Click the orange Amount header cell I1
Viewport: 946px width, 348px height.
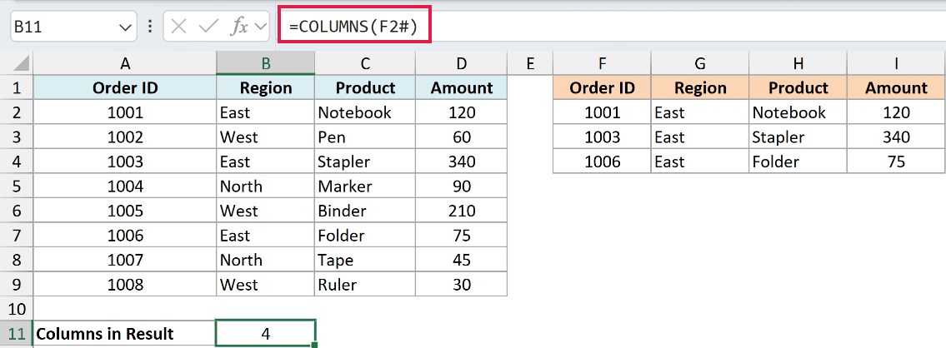[x=897, y=88]
